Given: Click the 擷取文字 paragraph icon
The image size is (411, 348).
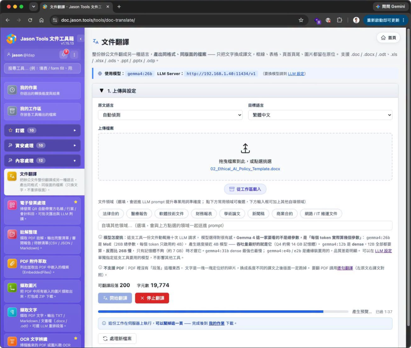Looking at the screenshot, I should coord(12,312).
